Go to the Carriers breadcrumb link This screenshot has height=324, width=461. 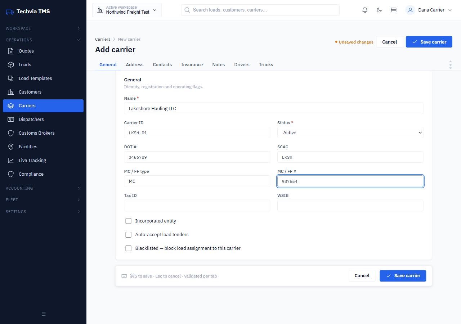[103, 39]
